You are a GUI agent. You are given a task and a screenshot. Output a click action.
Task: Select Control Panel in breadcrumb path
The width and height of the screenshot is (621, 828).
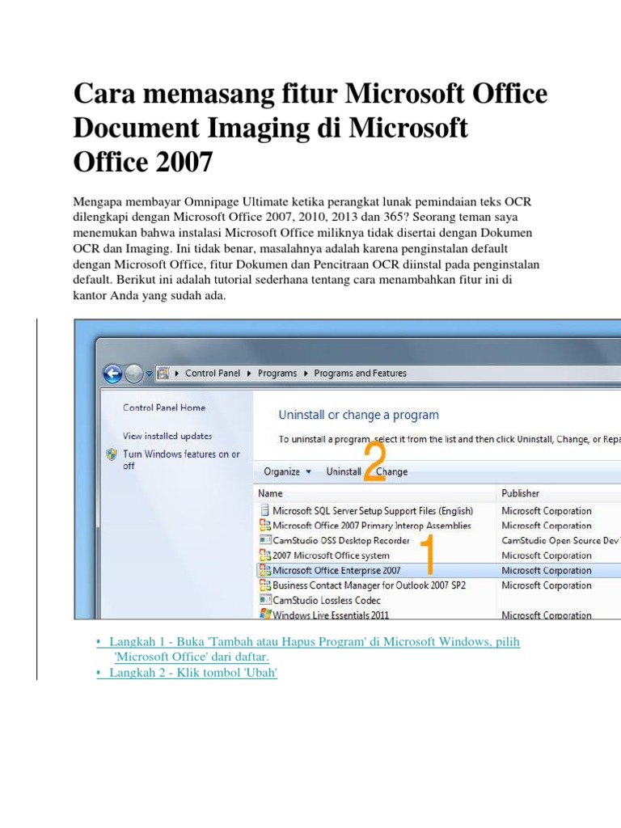coord(213,373)
